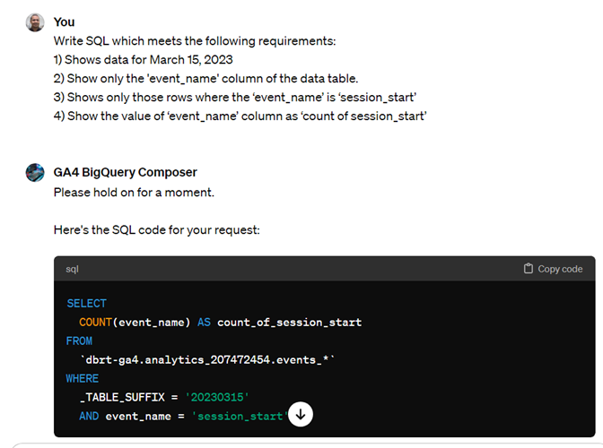603x448 pixels.
Task: Click requirement 2 about the event_name column
Action: tap(205, 78)
